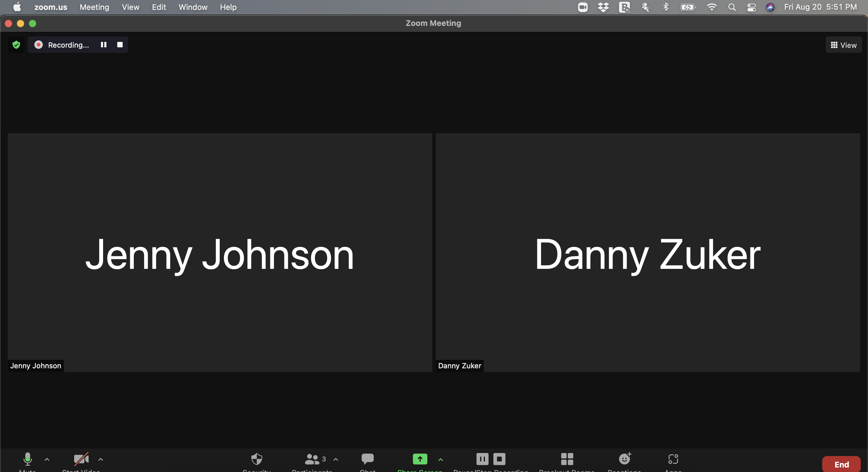This screenshot has width=868, height=472.
Task: Expand video options arrow beside camera
Action: (x=100, y=459)
